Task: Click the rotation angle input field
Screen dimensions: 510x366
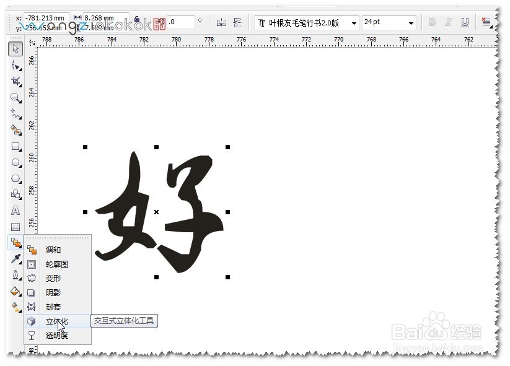Action: pyautogui.click(x=180, y=20)
